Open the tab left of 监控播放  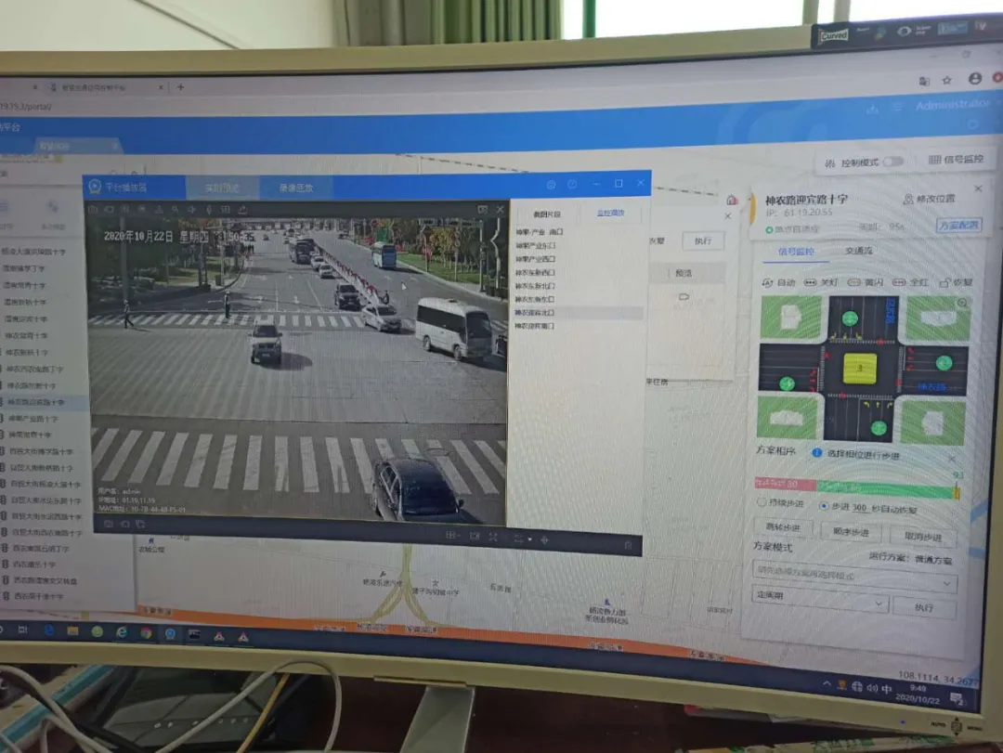[x=547, y=214]
